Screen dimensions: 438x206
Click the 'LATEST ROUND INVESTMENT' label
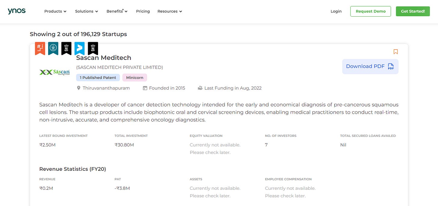tap(63, 136)
